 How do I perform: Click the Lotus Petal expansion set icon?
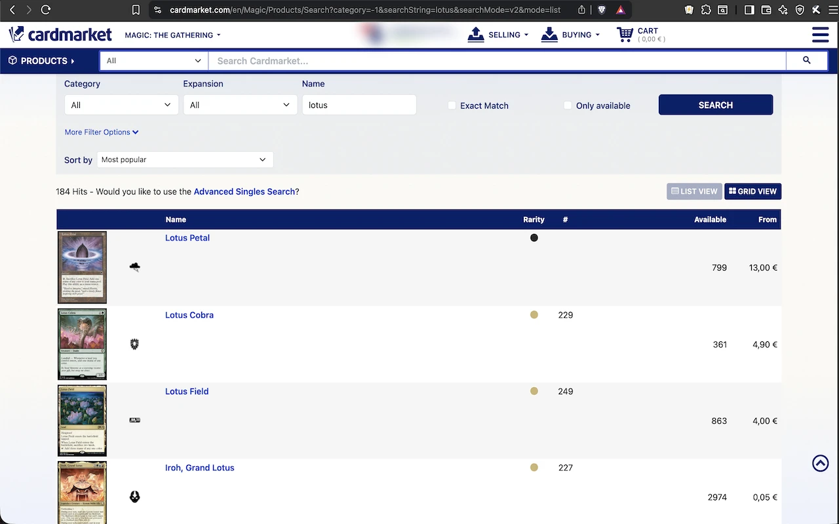pyautogui.click(x=134, y=267)
